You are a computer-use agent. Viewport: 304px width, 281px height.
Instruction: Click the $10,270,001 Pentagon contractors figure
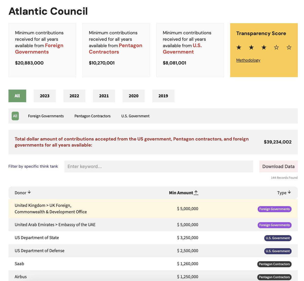102,63
